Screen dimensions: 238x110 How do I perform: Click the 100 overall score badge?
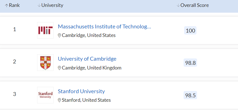point(190,31)
